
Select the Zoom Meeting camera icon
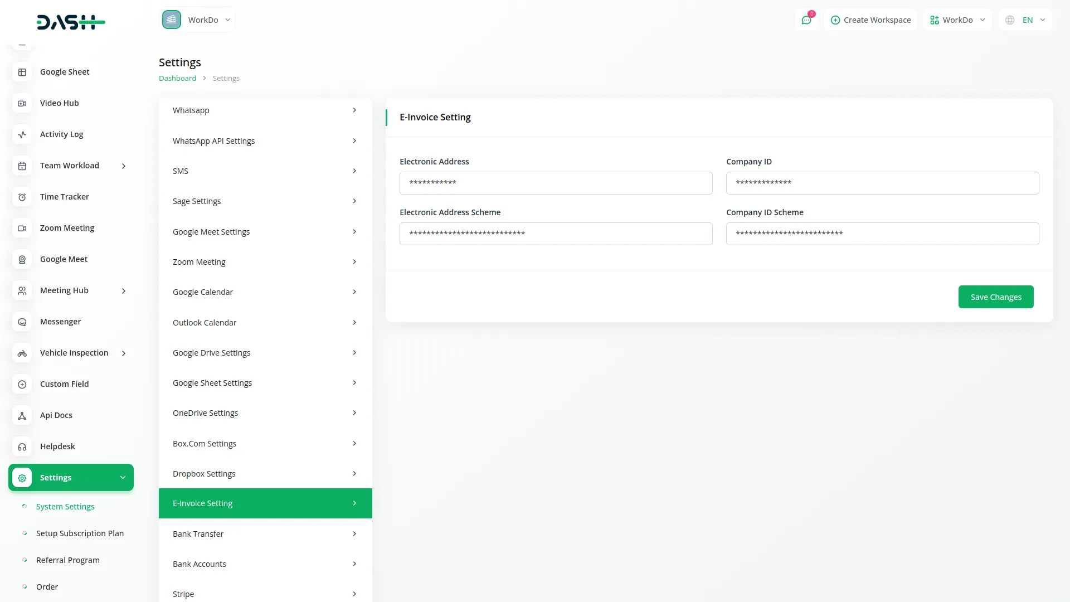point(22,228)
